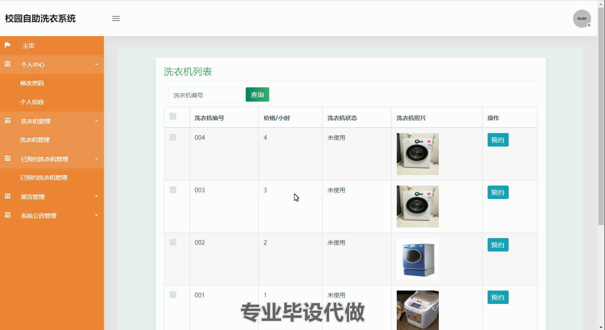The width and height of the screenshot is (605, 330).
Task: Click the 查询 search button
Action: (x=257, y=94)
